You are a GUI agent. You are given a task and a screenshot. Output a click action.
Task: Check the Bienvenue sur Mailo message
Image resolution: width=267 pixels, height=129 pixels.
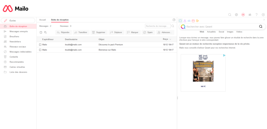[40, 50]
